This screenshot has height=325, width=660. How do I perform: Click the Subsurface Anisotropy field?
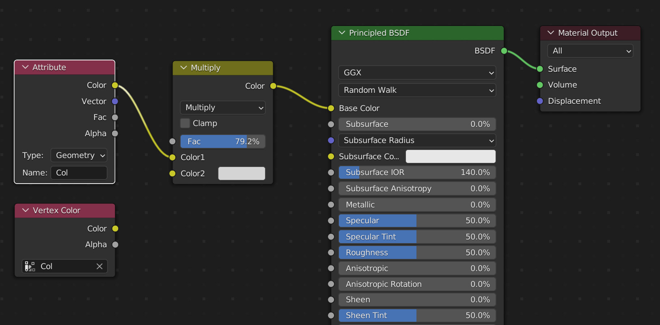(x=417, y=188)
